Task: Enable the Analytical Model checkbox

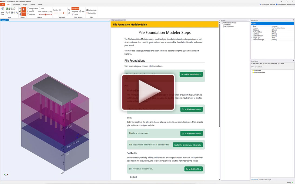Action: (x=28, y=8)
